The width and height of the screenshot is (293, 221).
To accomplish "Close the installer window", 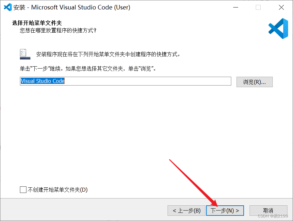I will (281, 7).
